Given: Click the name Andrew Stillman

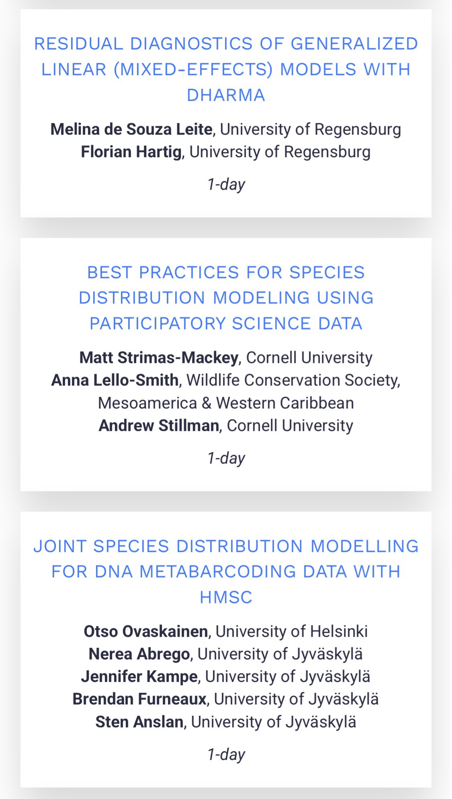Looking at the screenshot, I should (x=159, y=425).
